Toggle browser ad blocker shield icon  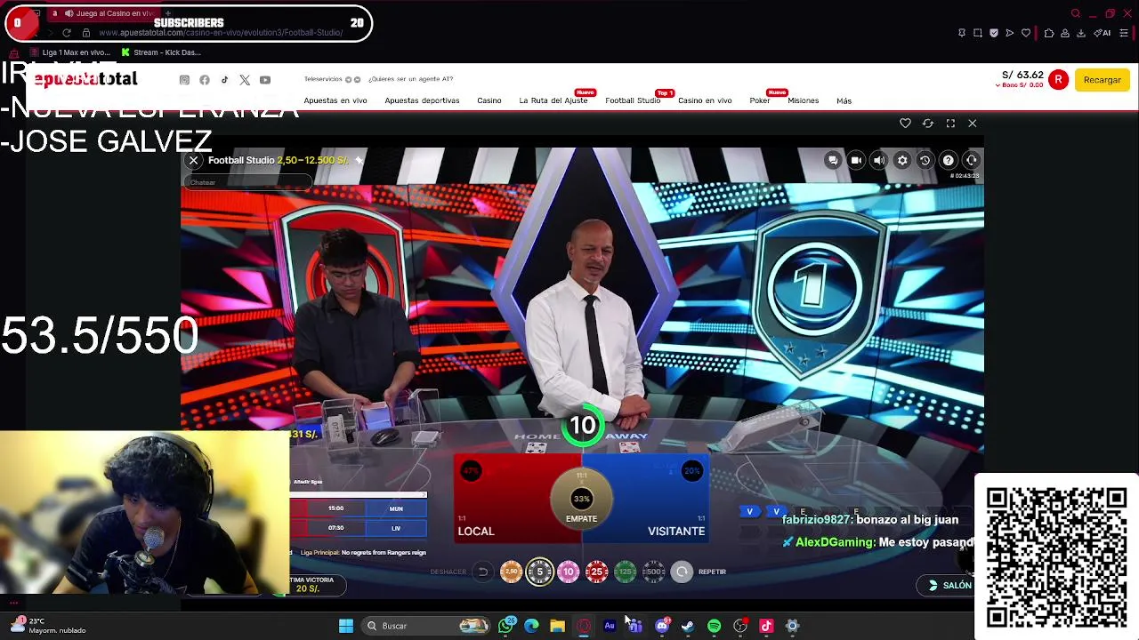tap(994, 33)
